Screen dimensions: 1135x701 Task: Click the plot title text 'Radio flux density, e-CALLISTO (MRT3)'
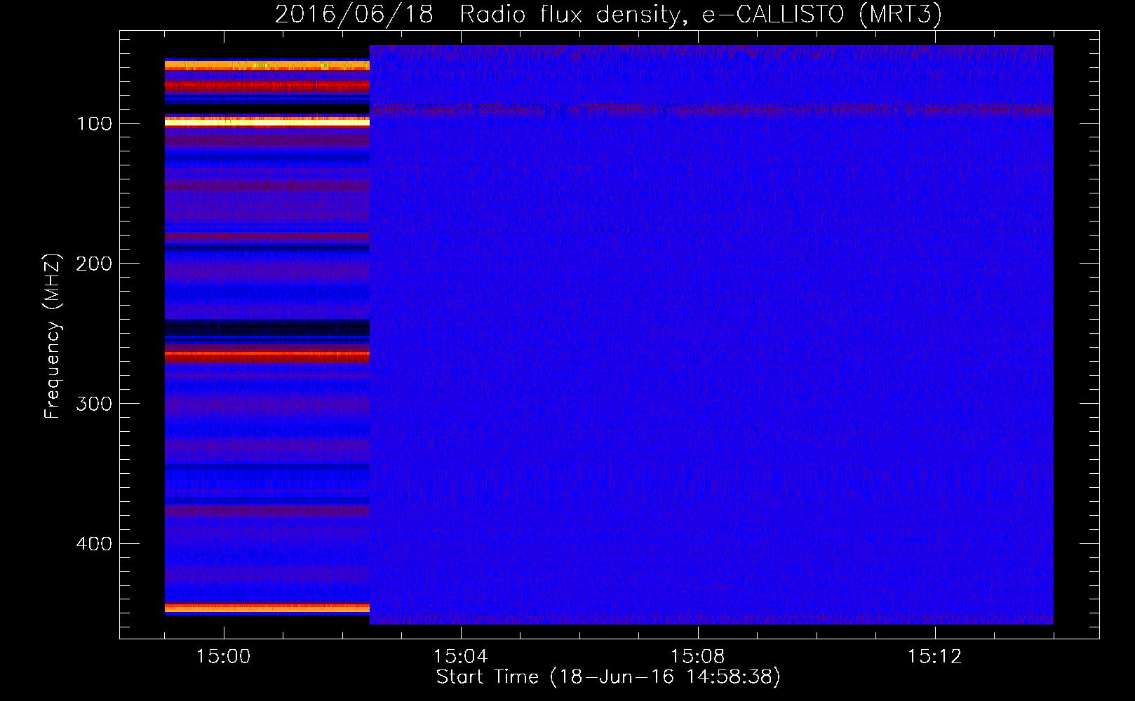(x=701, y=15)
